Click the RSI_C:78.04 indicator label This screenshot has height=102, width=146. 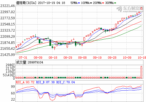pos(65,82)
